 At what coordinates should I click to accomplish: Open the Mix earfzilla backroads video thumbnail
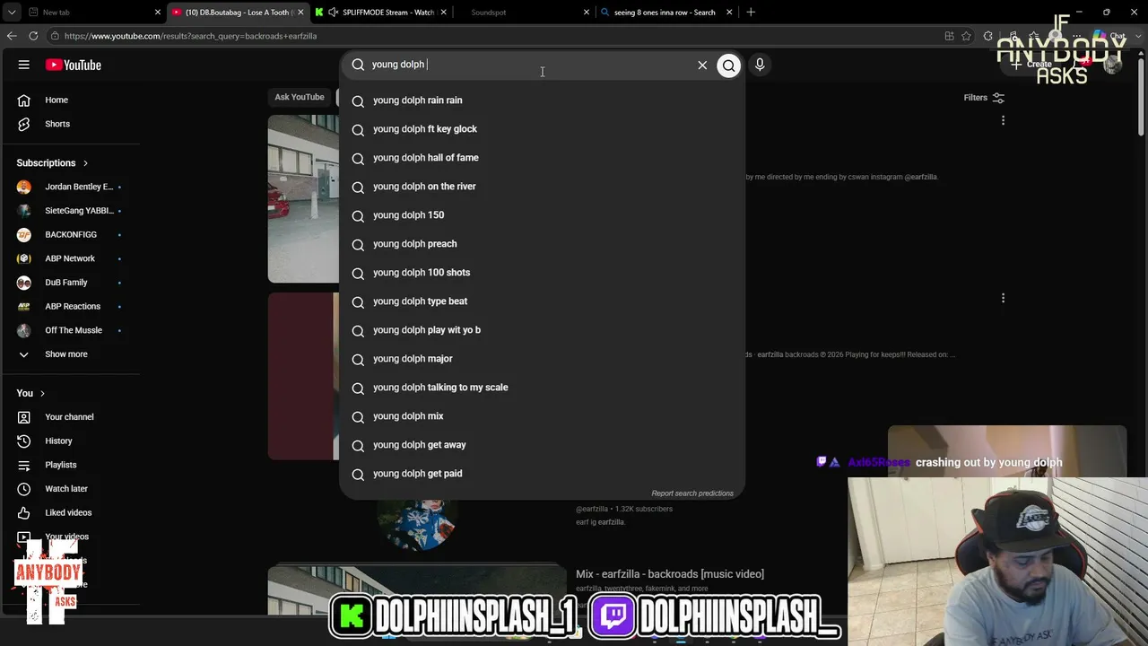(x=417, y=589)
